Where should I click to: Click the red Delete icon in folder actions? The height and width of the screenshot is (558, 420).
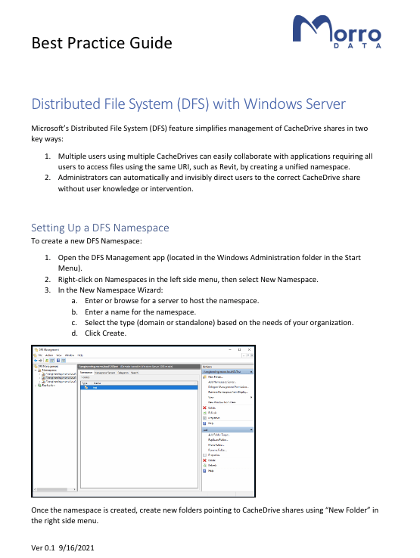click(x=204, y=460)
